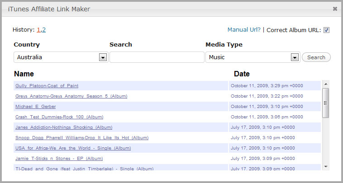Open the Media Type dropdown showing Music
343x183 pixels.
(x=253, y=57)
